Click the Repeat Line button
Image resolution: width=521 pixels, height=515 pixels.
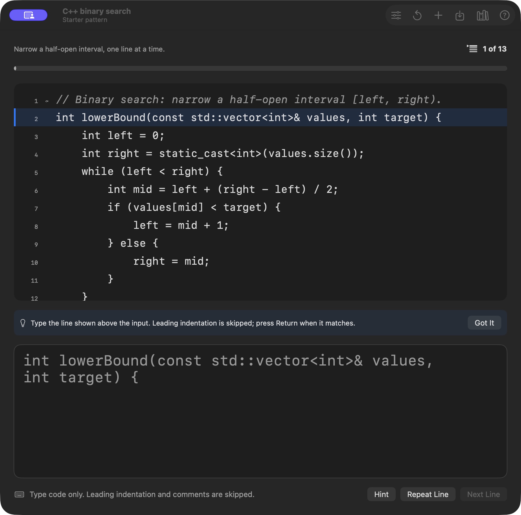[428, 494]
